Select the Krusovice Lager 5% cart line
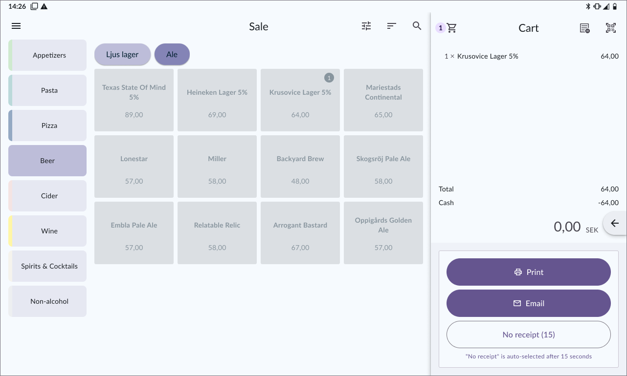The width and height of the screenshot is (627, 376). [x=529, y=56]
